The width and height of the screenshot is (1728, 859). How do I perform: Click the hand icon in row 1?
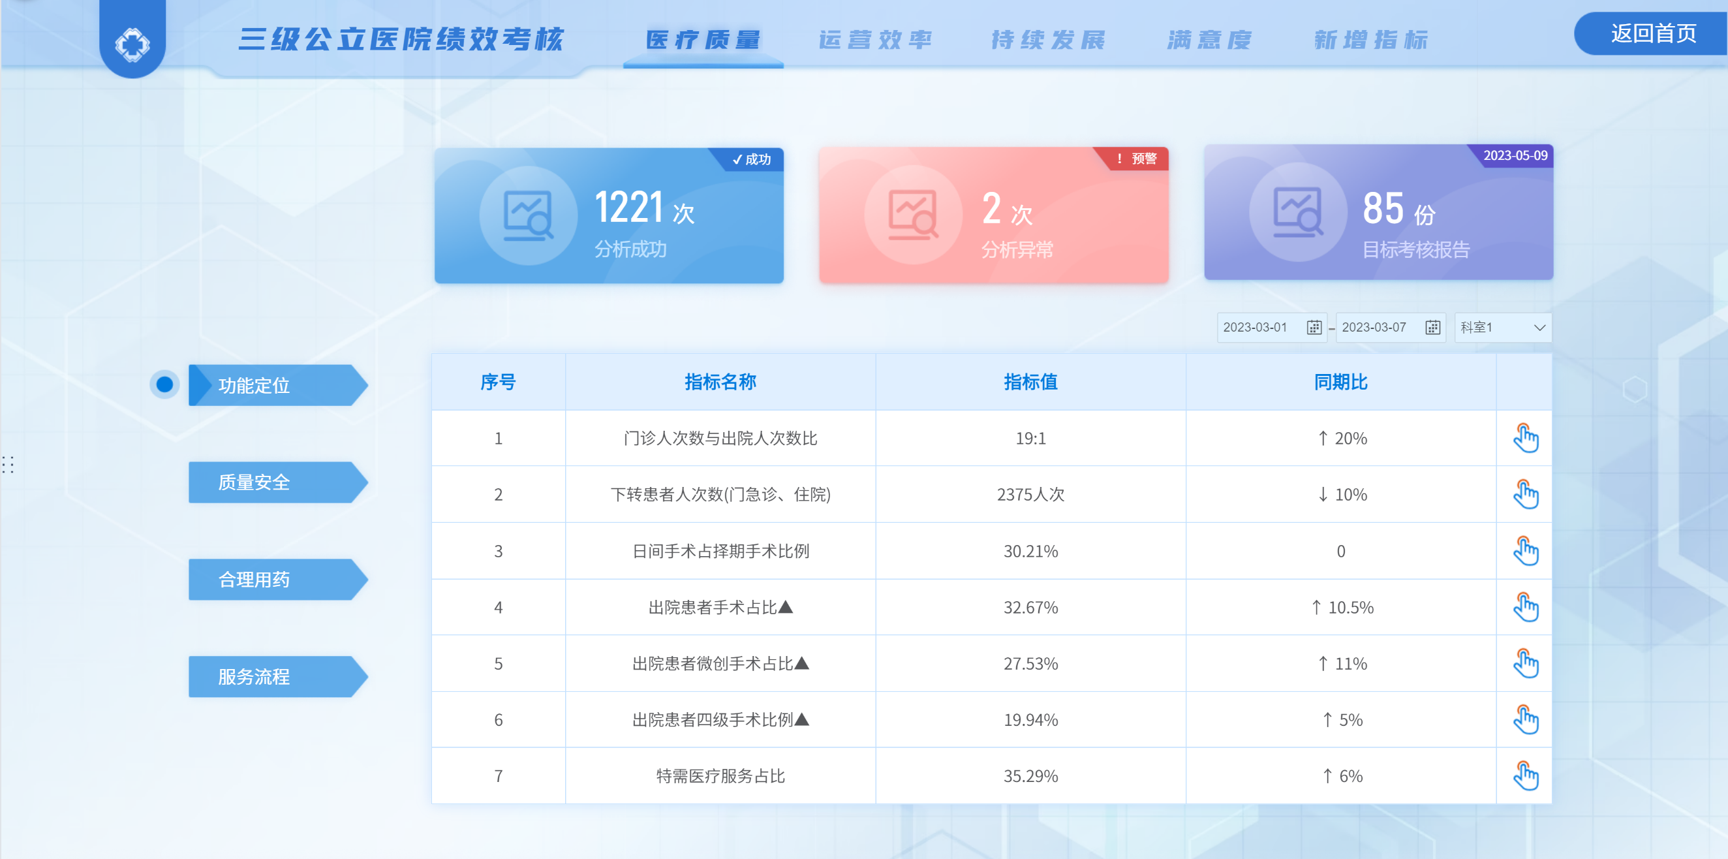point(1526,438)
